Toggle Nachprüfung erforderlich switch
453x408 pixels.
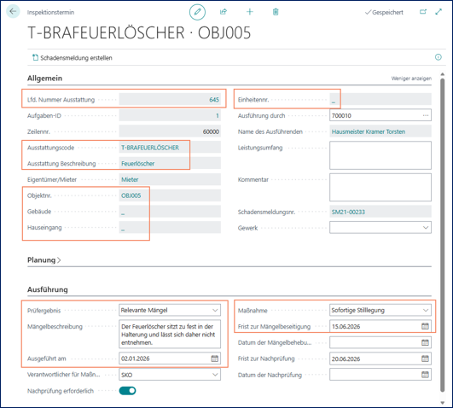127,391
